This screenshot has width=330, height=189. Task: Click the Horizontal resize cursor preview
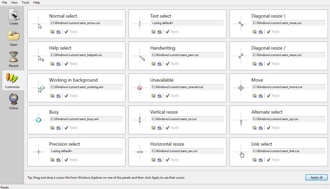point(140,152)
